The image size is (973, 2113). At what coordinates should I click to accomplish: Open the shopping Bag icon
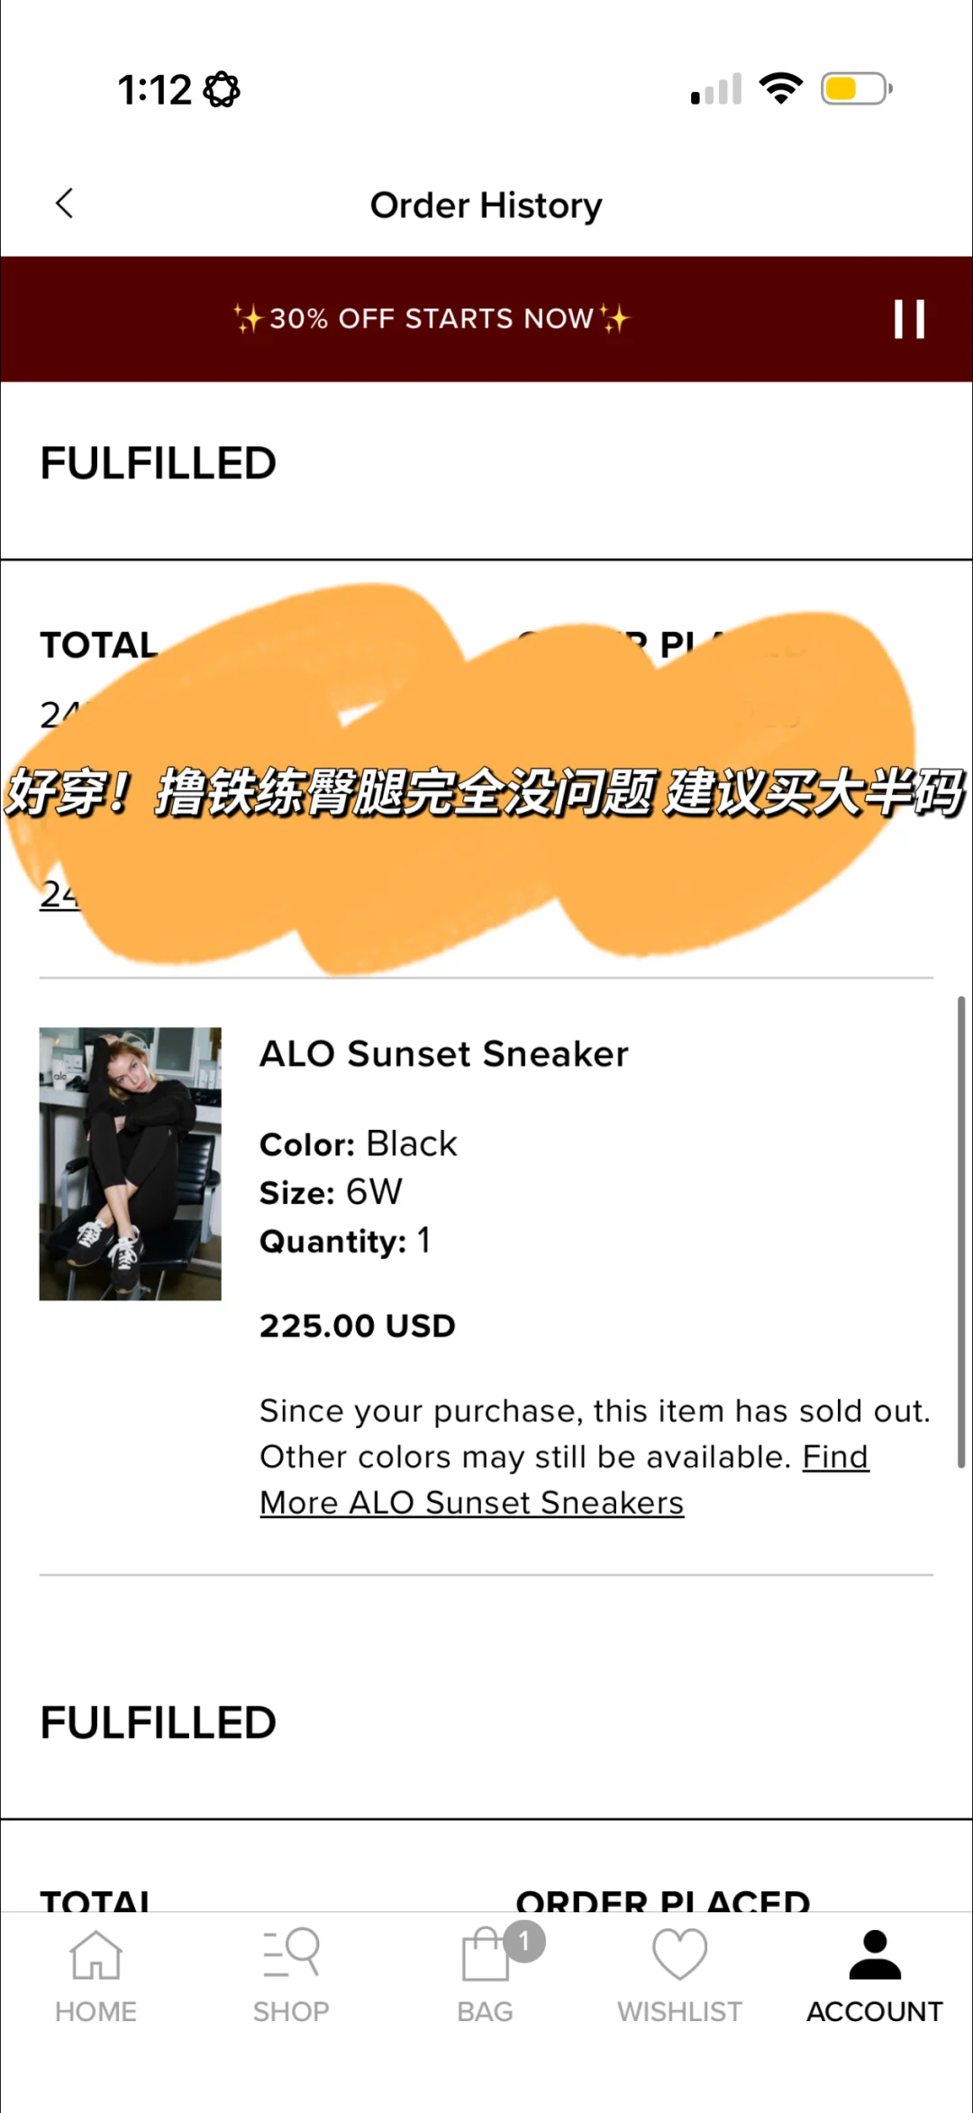(486, 1954)
